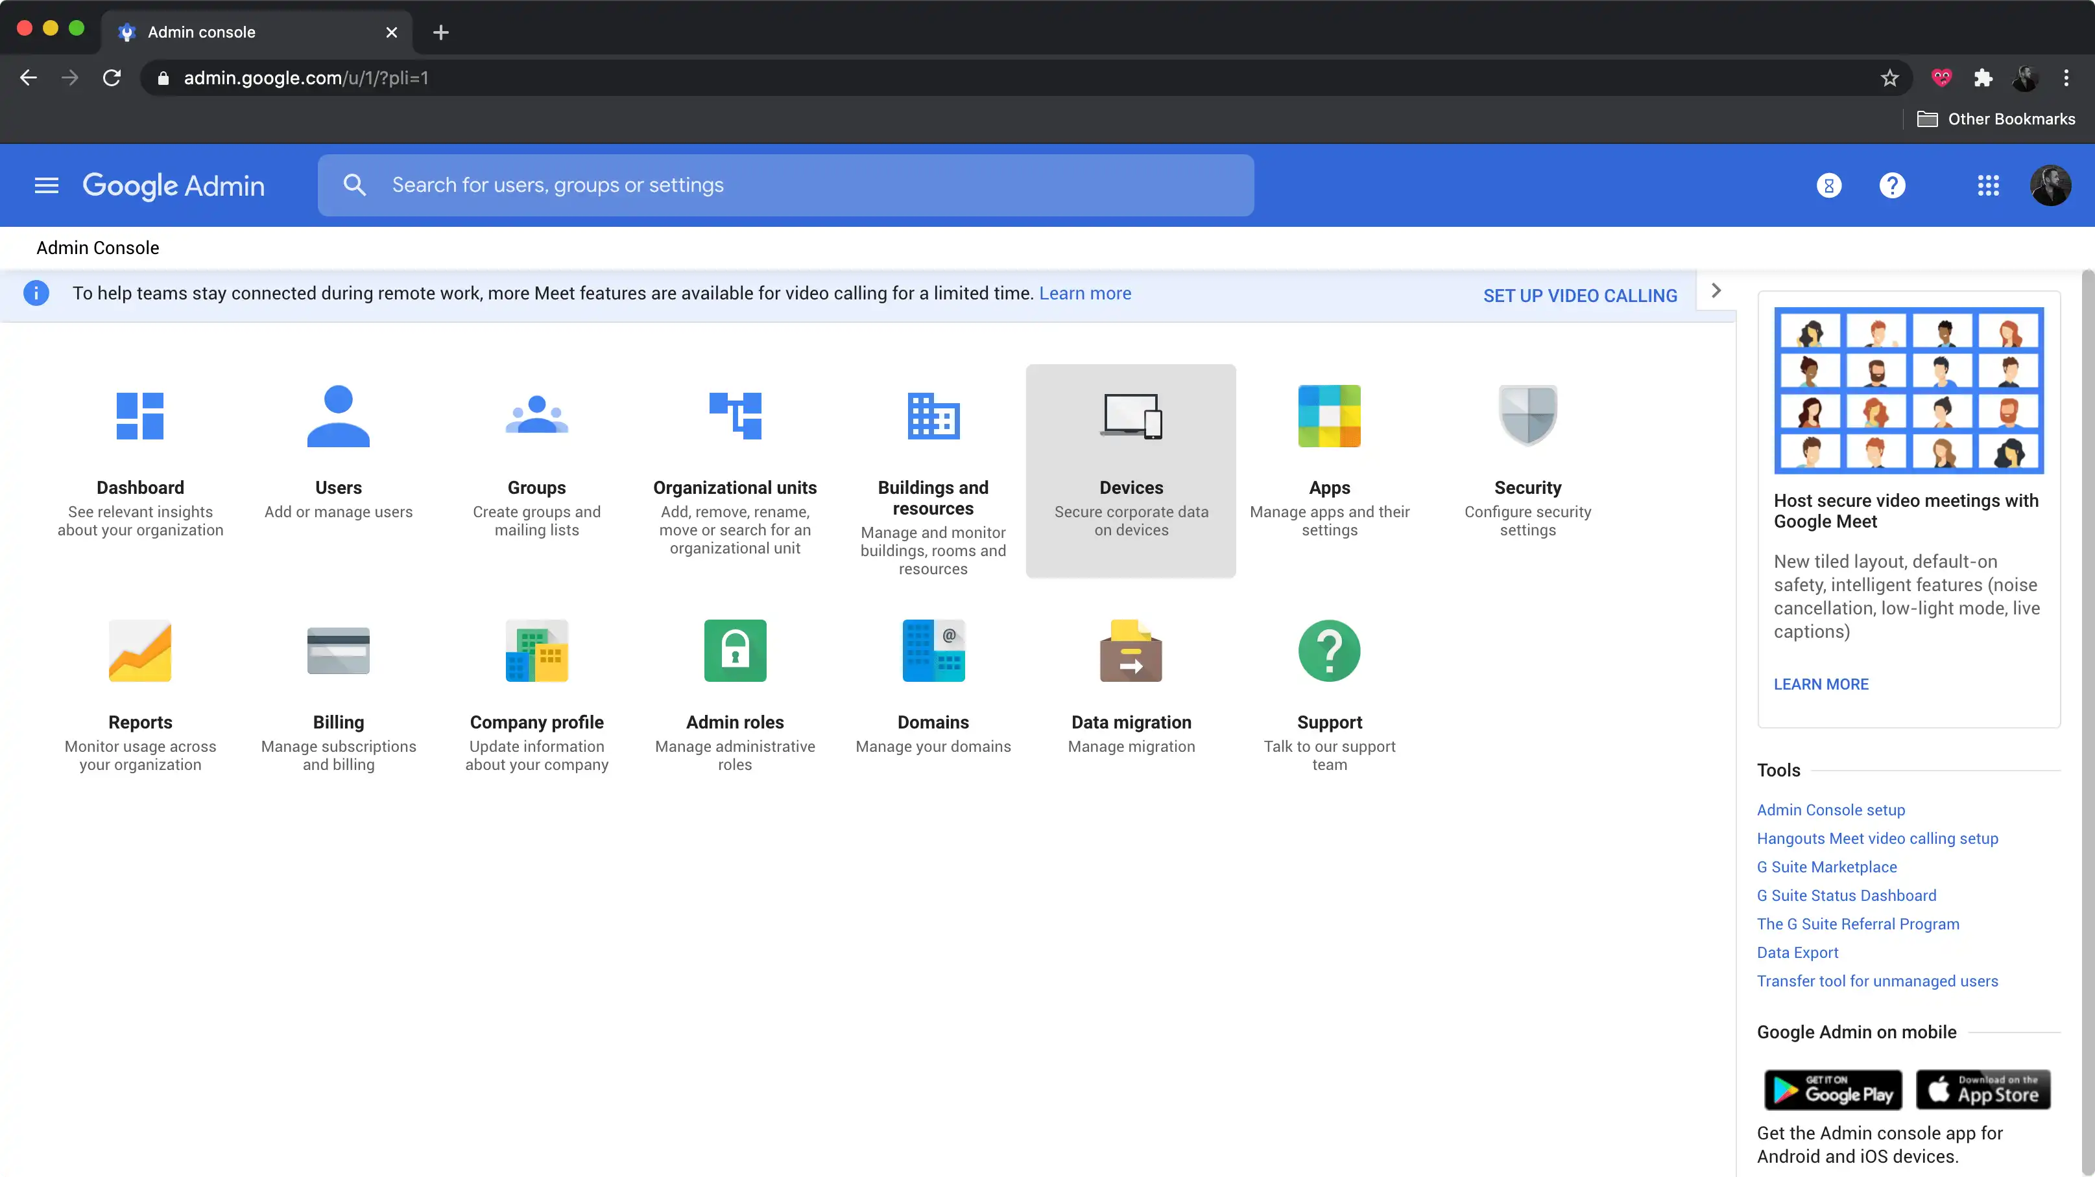Click the Google Admin logo
The width and height of the screenshot is (2095, 1177).
pos(173,185)
